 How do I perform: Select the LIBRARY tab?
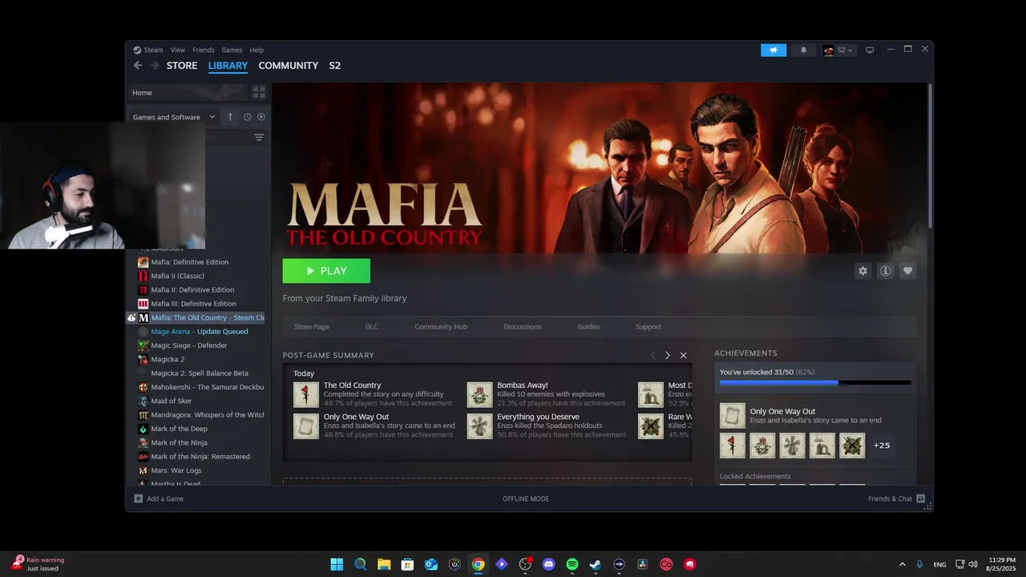click(228, 66)
